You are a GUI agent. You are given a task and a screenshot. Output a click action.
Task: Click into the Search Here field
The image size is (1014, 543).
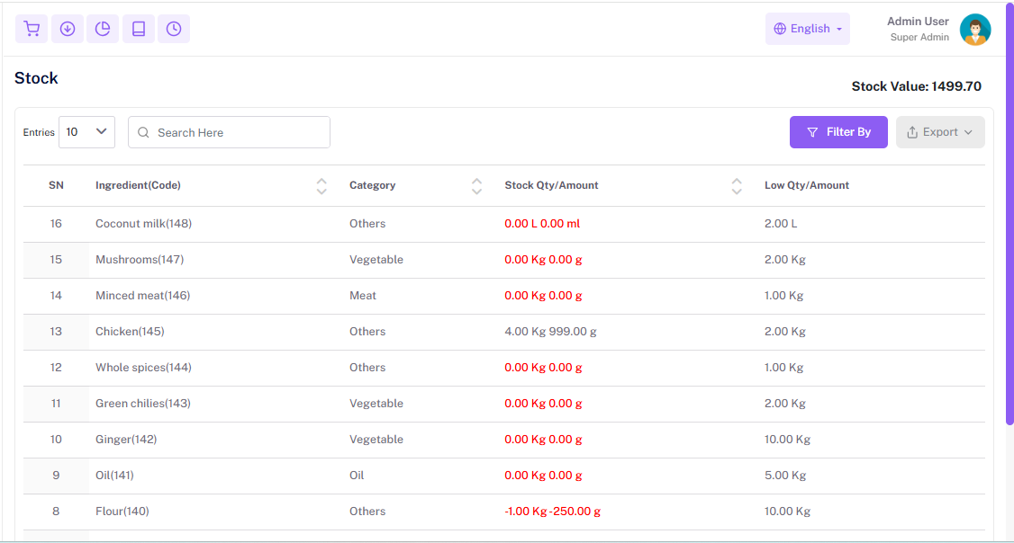point(239,132)
